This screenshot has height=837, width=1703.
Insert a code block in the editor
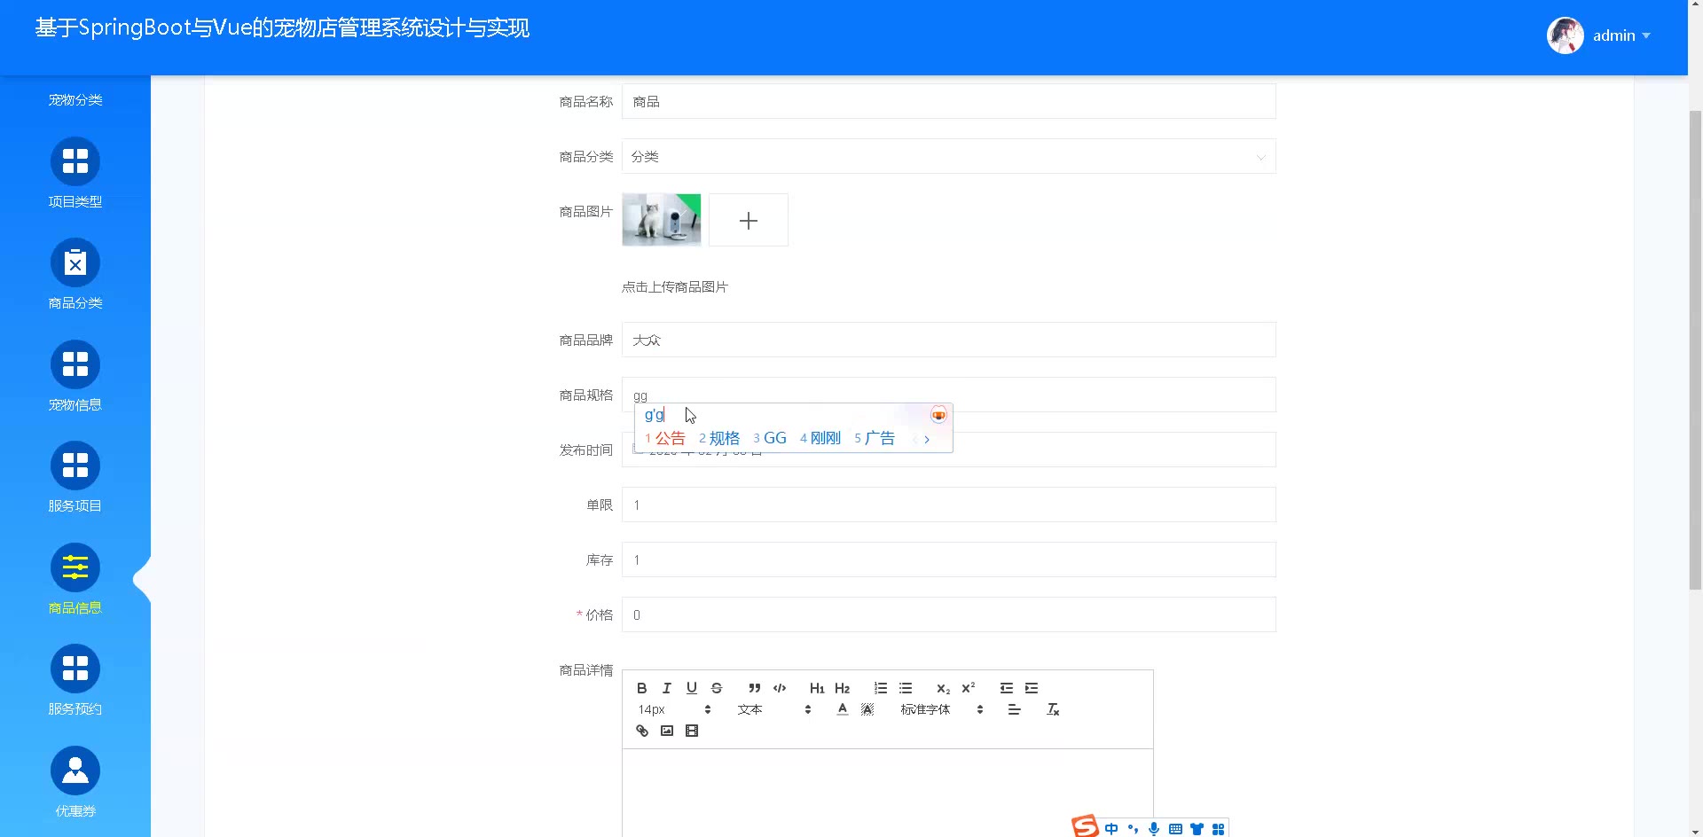(x=780, y=688)
